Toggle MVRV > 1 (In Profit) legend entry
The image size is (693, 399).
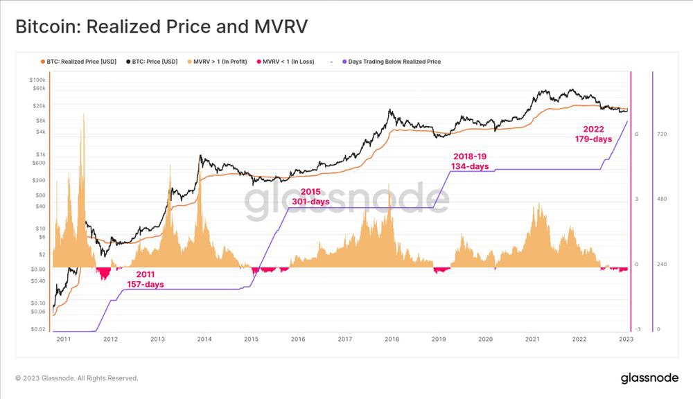(217, 62)
